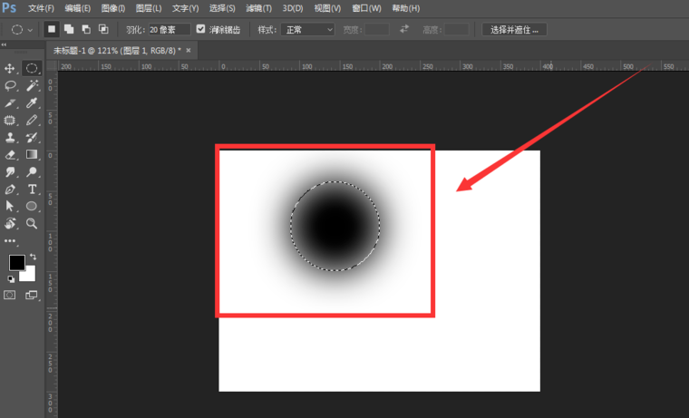
Task: Expand the collapsed toolbox panel arrows
Action: [5, 44]
